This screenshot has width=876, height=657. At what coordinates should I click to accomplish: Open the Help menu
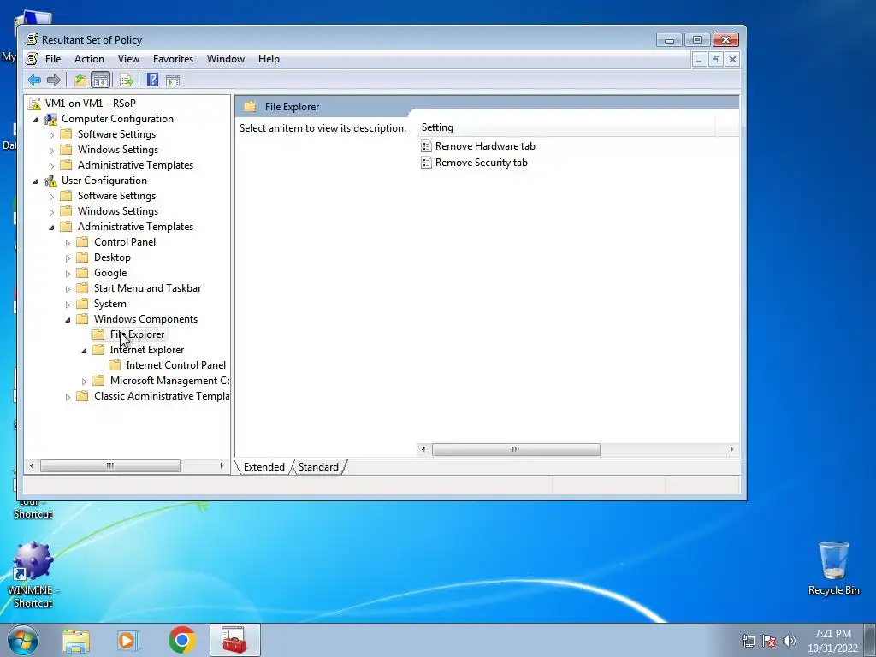pos(269,59)
